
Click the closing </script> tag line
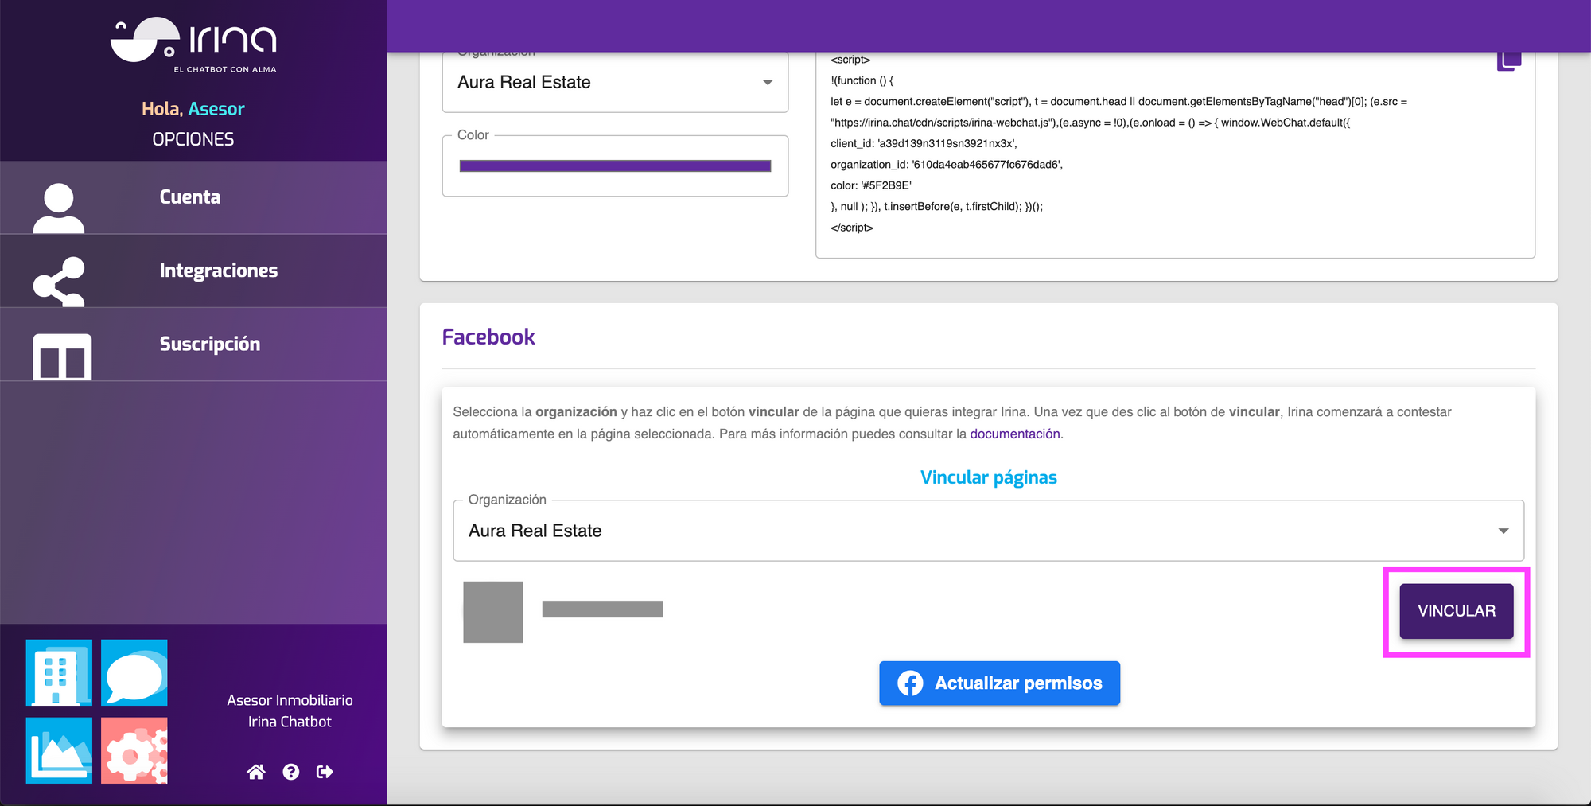852,228
